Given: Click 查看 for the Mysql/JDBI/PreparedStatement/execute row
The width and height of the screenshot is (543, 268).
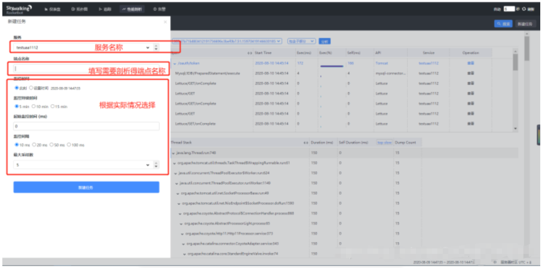Looking at the screenshot, I should pyautogui.click(x=470, y=73).
